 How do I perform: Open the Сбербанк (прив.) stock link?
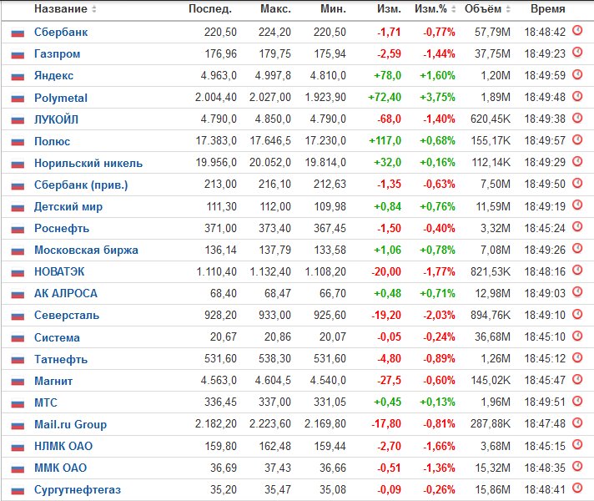81,185
